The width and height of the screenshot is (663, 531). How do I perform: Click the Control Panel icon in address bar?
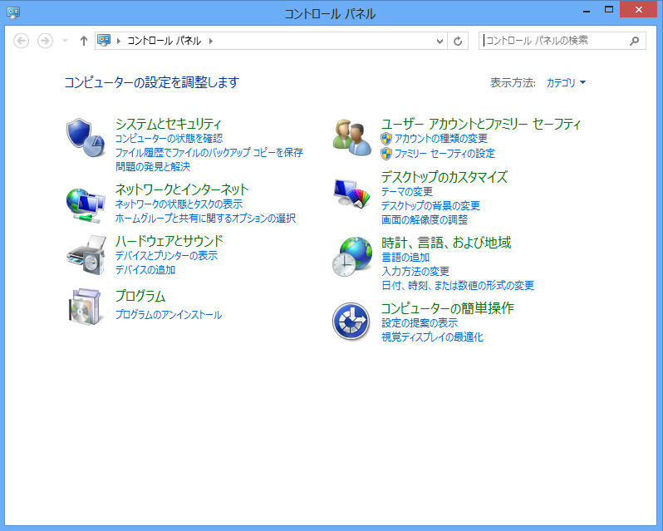click(104, 41)
